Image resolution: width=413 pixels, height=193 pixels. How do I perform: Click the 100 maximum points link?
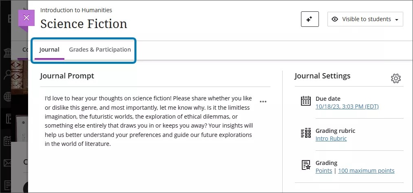366,171
